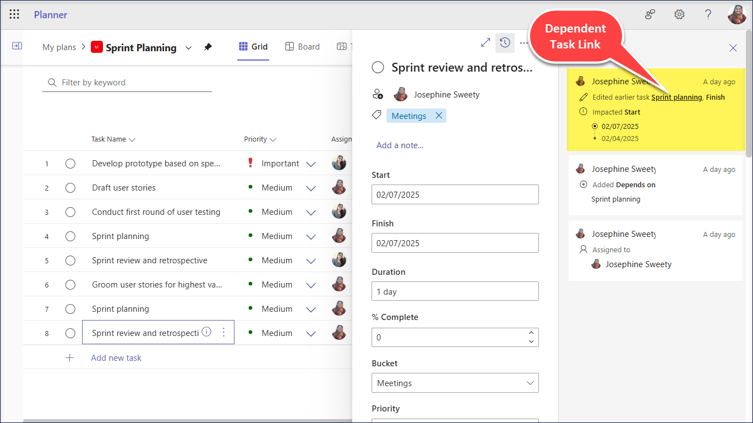The width and height of the screenshot is (753, 423).
Task: Open the Sprint Planning plan switcher chevron
Action: (x=189, y=48)
